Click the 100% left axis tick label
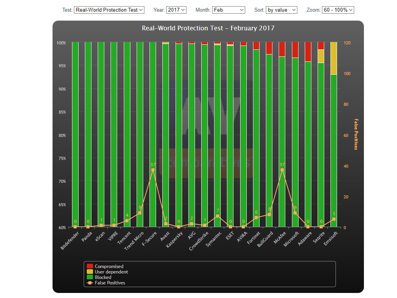Screen dimensions: 397x298 coord(61,43)
